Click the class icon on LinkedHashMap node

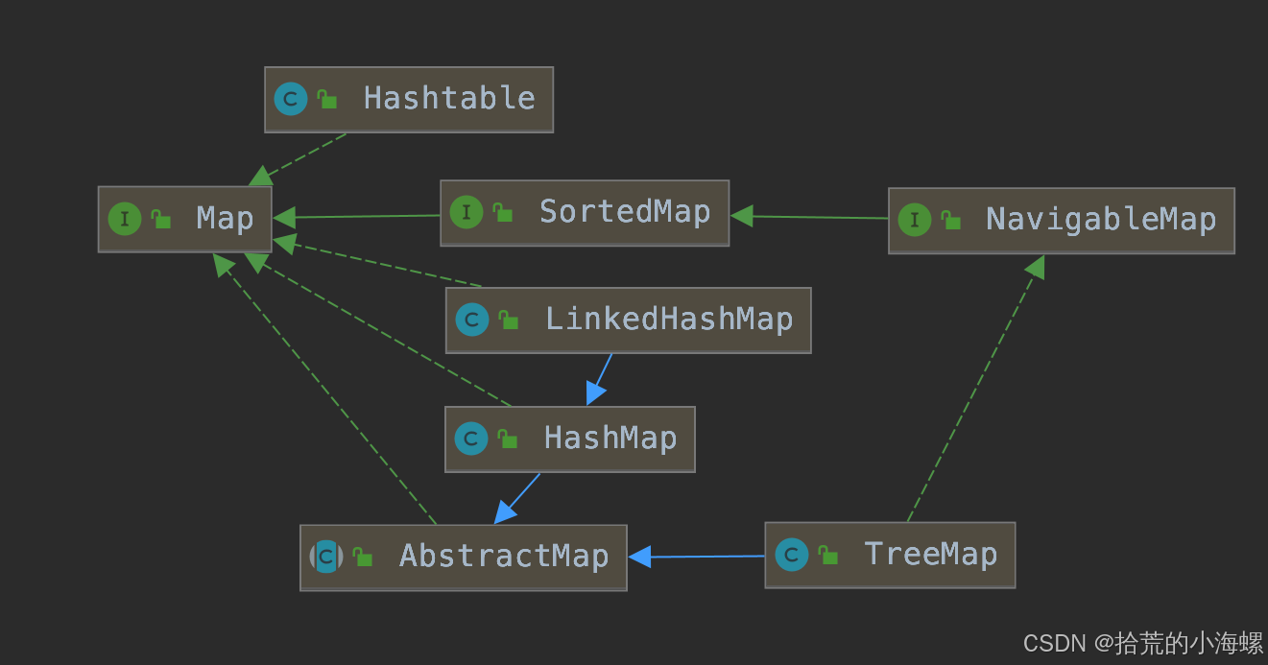[472, 320]
